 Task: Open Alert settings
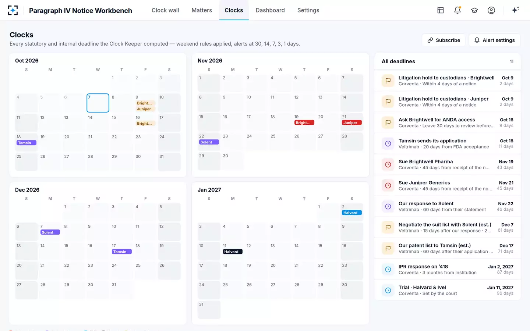coord(494,40)
